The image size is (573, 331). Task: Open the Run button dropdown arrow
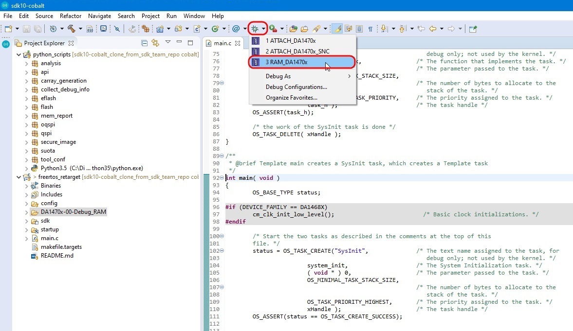pyautogui.click(x=281, y=29)
